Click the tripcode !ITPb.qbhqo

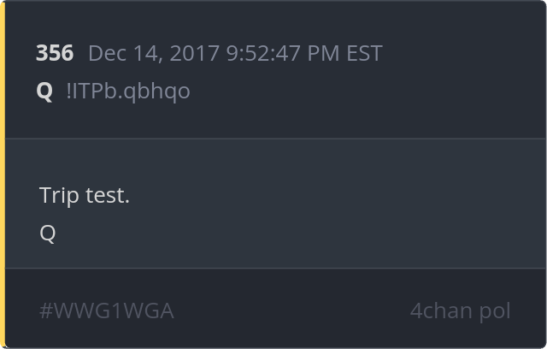(128, 91)
